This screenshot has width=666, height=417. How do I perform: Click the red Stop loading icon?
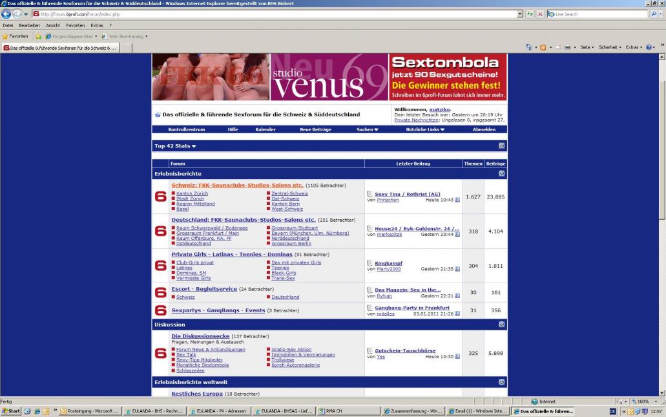(541, 14)
